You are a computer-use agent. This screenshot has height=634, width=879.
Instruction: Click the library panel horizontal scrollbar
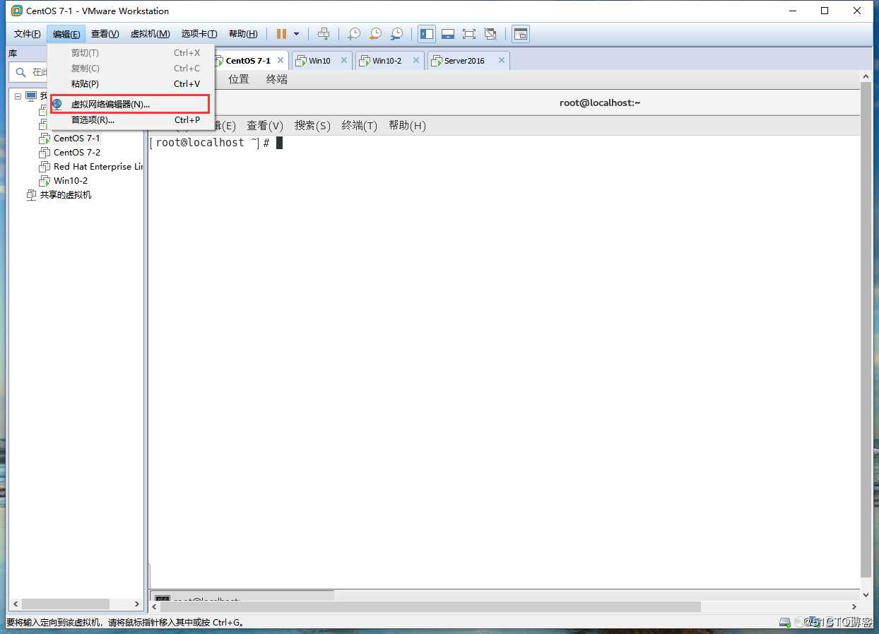66,604
